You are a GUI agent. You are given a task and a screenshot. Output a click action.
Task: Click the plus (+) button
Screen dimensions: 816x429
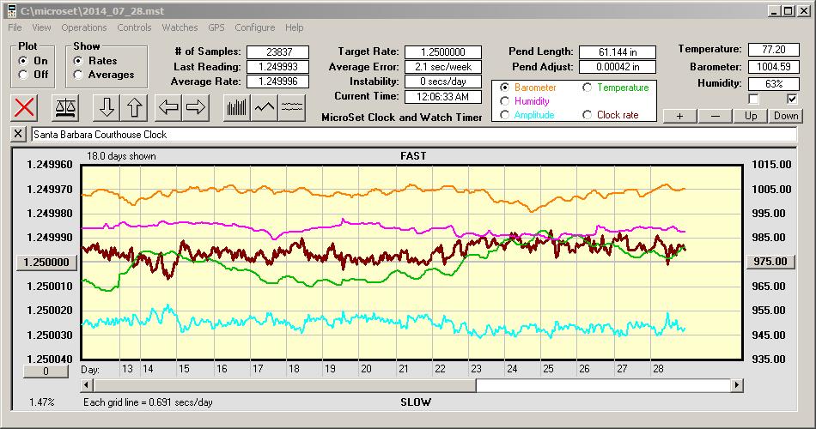click(679, 116)
